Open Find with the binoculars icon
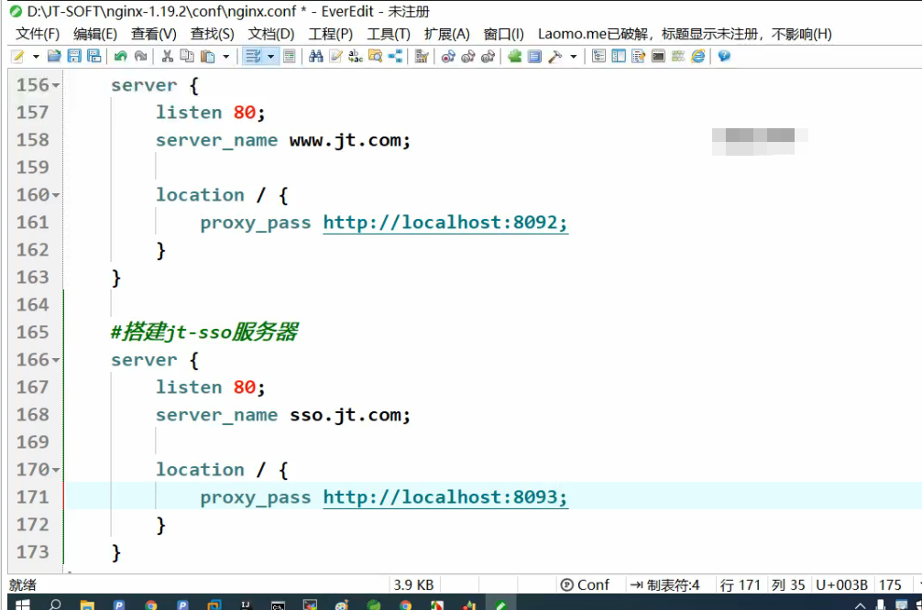 tap(316, 57)
